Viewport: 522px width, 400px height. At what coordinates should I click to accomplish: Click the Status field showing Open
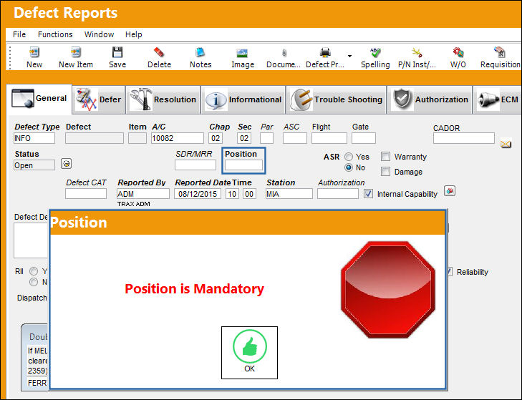point(34,165)
